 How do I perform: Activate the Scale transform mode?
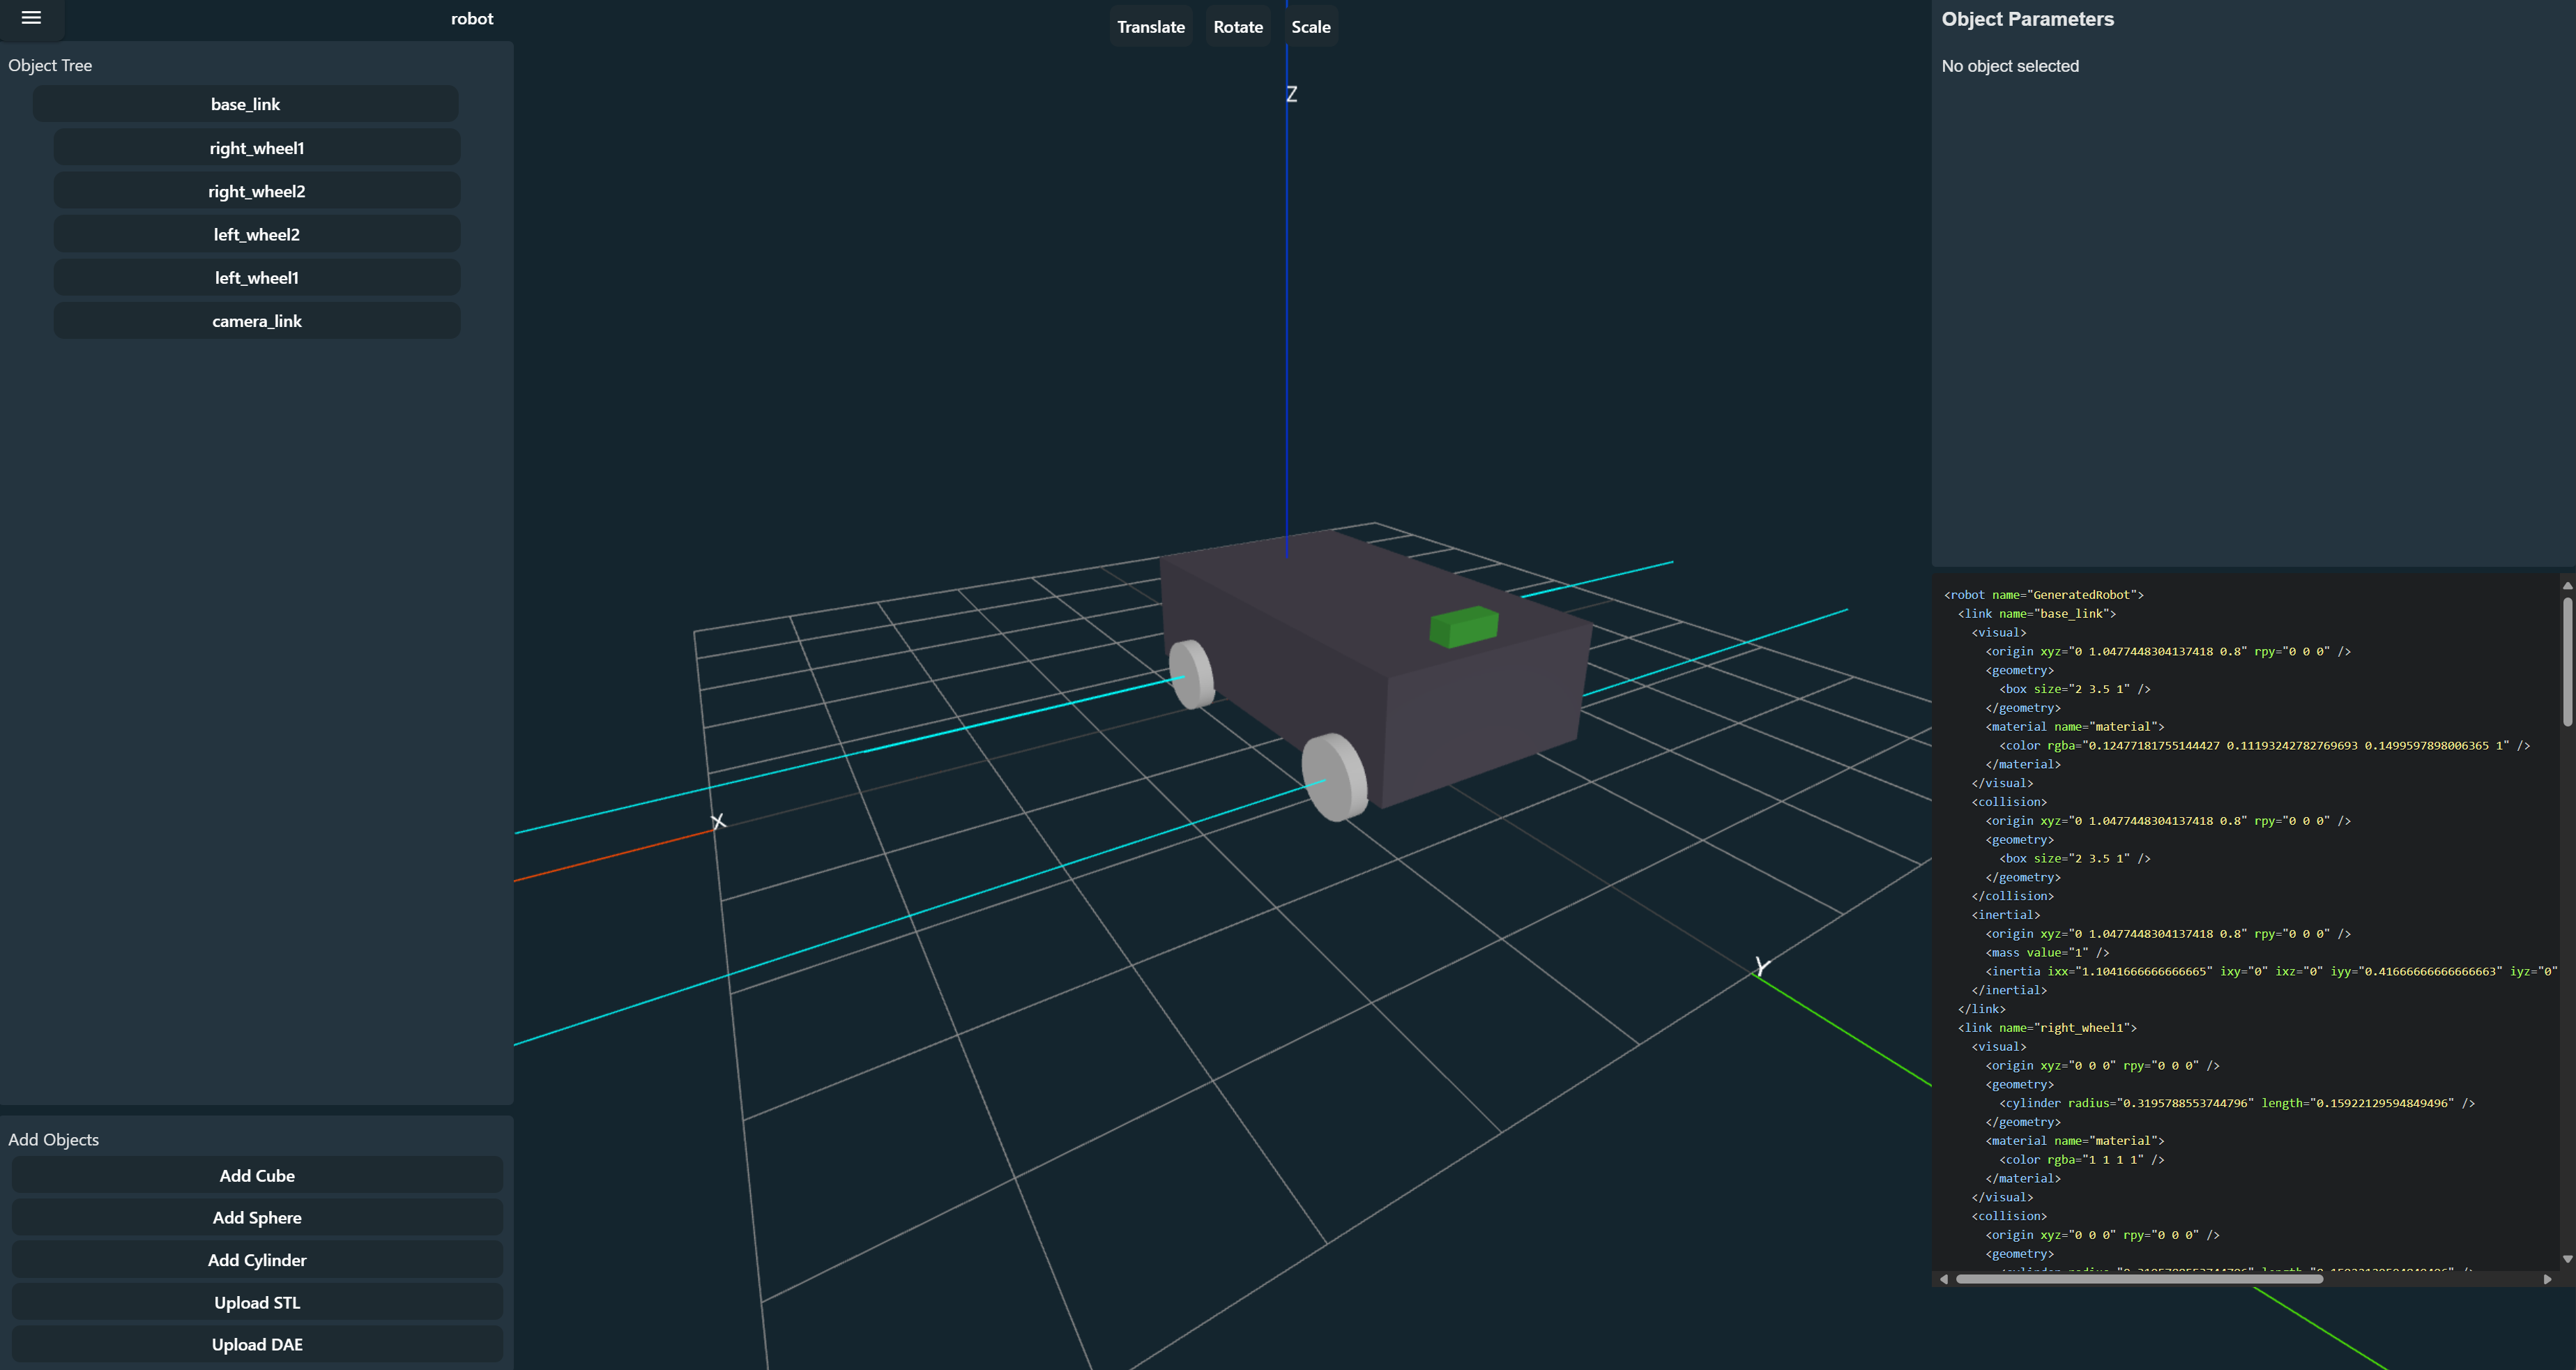(1310, 27)
